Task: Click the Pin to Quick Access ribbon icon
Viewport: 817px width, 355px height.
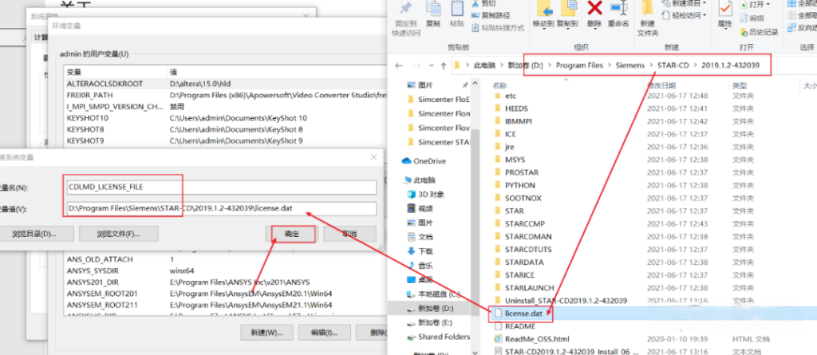Action: click(x=405, y=9)
